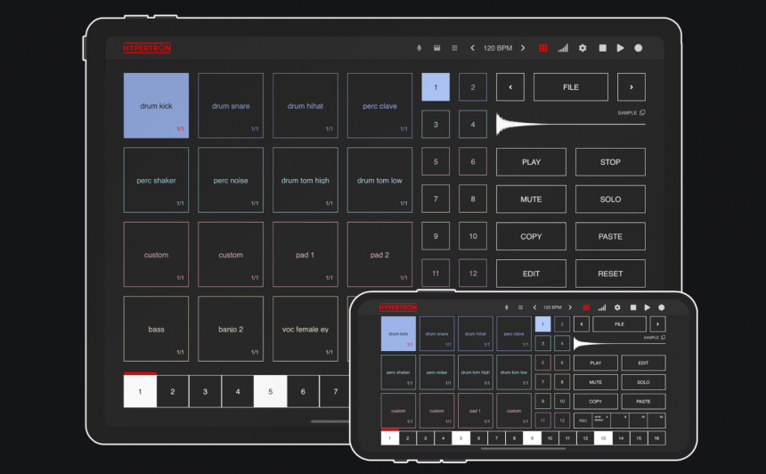Select pattern slot 12 on the tablet

[x=473, y=274]
